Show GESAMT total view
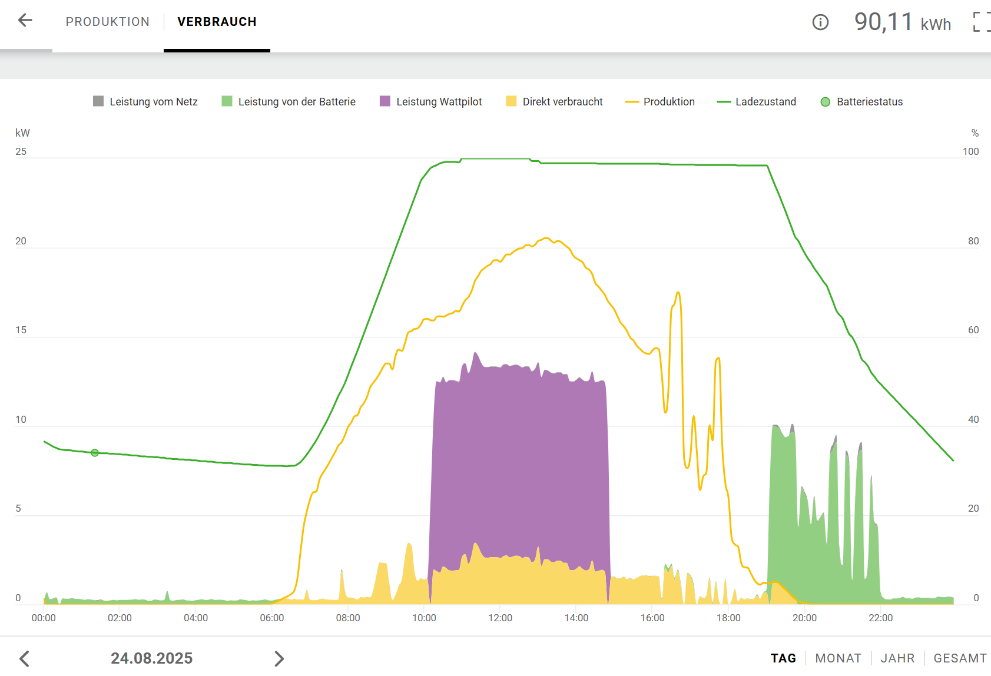The image size is (991, 676). pyautogui.click(x=960, y=658)
